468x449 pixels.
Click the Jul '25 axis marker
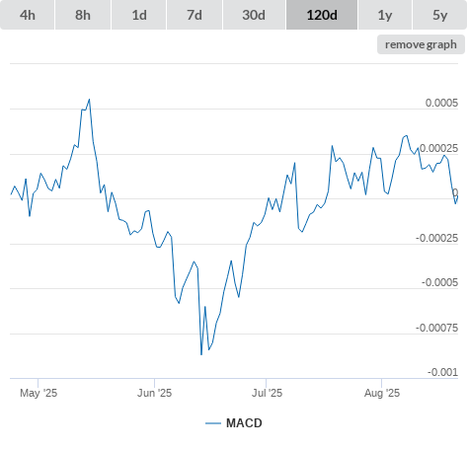coord(267,393)
